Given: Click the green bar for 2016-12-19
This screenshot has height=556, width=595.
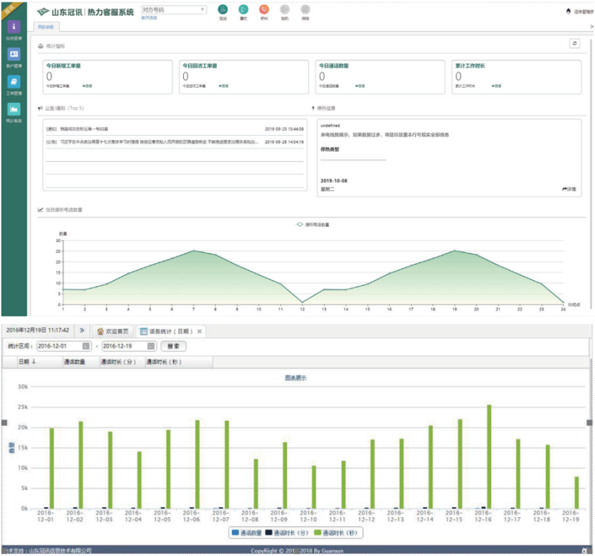Looking at the screenshot, I should pos(577,493).
